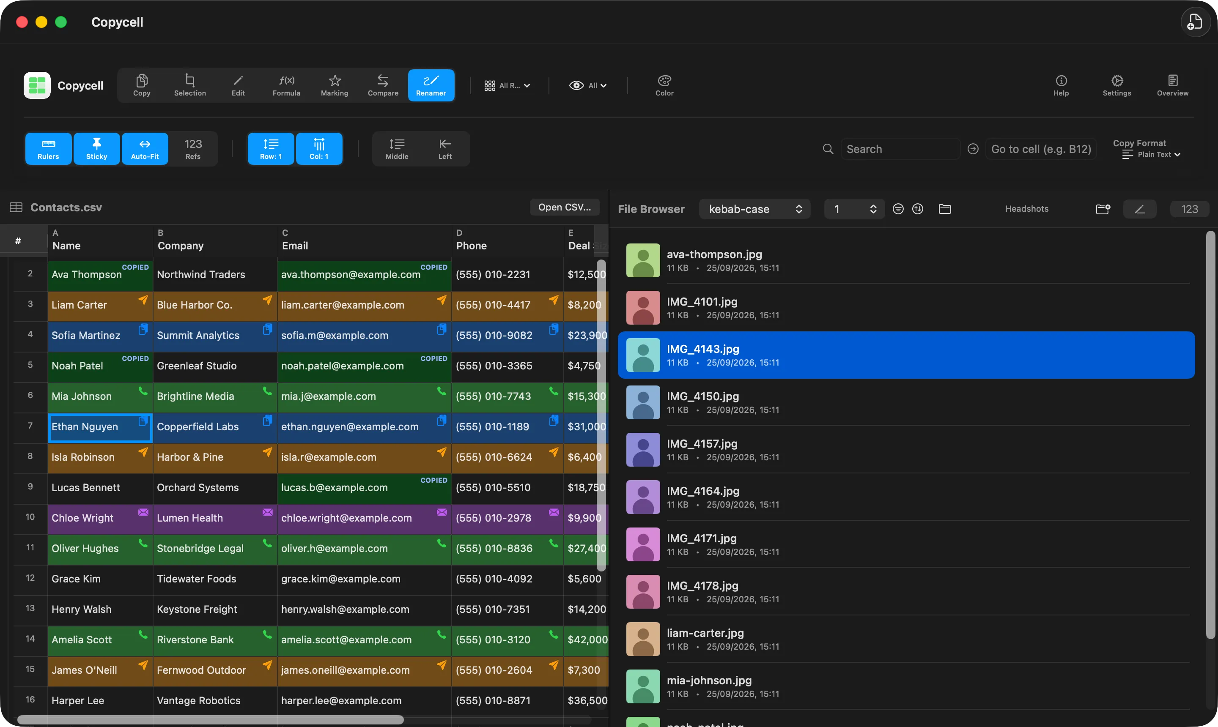Screen dimensions: 1218x727
Task: Open the Formula tool
Action: (286, 85)
